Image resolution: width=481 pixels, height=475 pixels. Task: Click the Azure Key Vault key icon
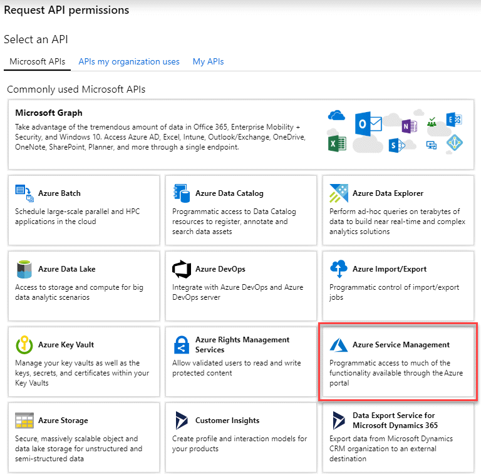point(24,345)
